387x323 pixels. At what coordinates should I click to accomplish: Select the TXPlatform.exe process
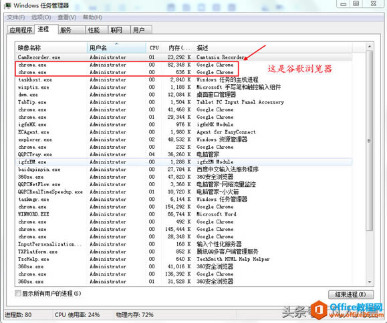(x=184, y=252)
